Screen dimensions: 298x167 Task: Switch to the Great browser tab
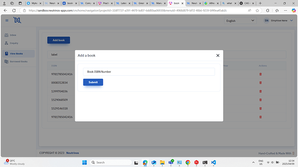pyautogui.click(x=141, y=3)
